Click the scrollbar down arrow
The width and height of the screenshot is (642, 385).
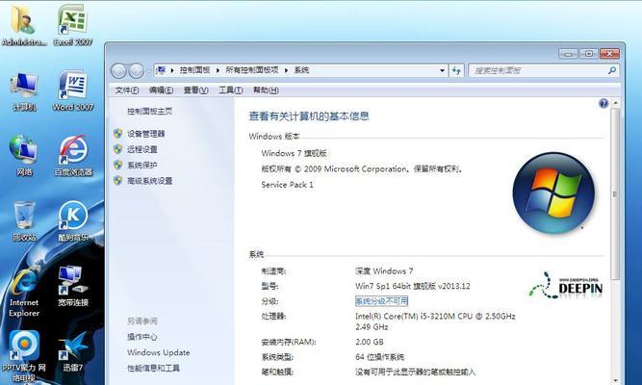coord(615,380)
